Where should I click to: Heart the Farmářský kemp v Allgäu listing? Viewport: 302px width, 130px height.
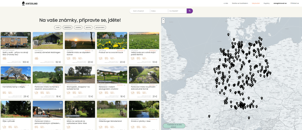pos(29,69)
